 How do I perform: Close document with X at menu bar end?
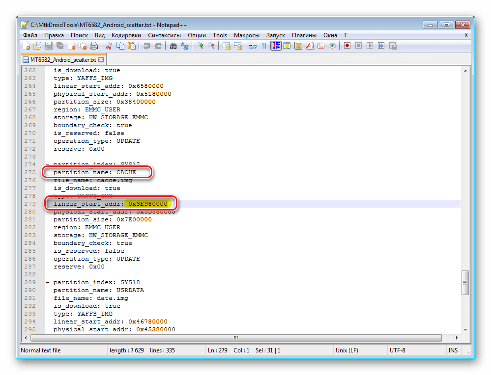point(466,35)
